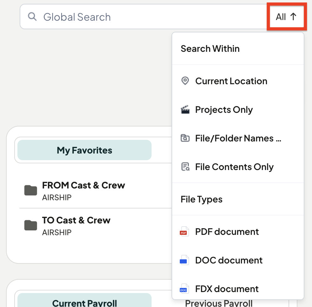The image size is (312, 307).
Task: Switch to the Previous Payroll tab
Action: pos(219,303)
